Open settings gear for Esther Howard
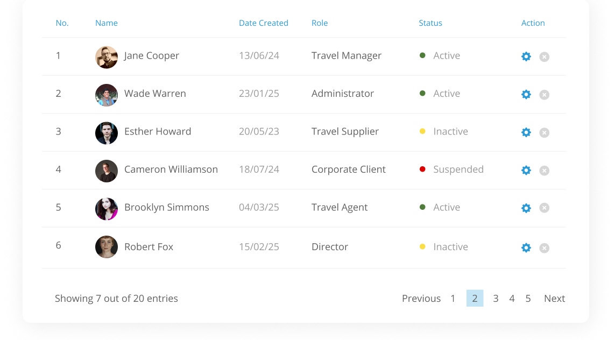Image resolution: width=615 pixels, height=340 pixels. click(526, 132)
